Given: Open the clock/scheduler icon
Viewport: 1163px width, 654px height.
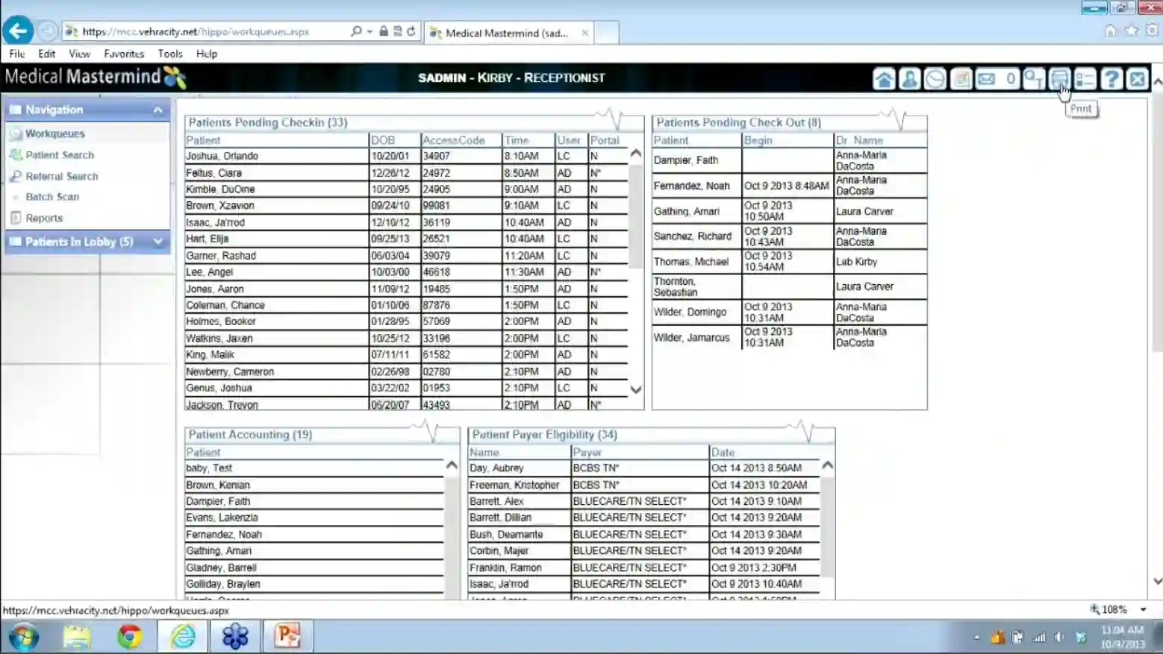Looking at the screenshot, I should (x=935, y=78).
